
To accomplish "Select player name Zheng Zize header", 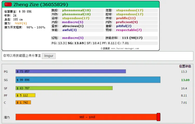I will pos(41,4).
